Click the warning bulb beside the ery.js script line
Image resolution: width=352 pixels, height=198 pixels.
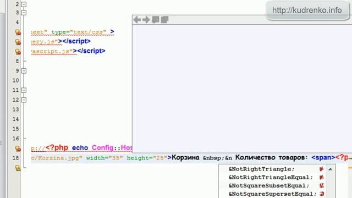(18, 42)
